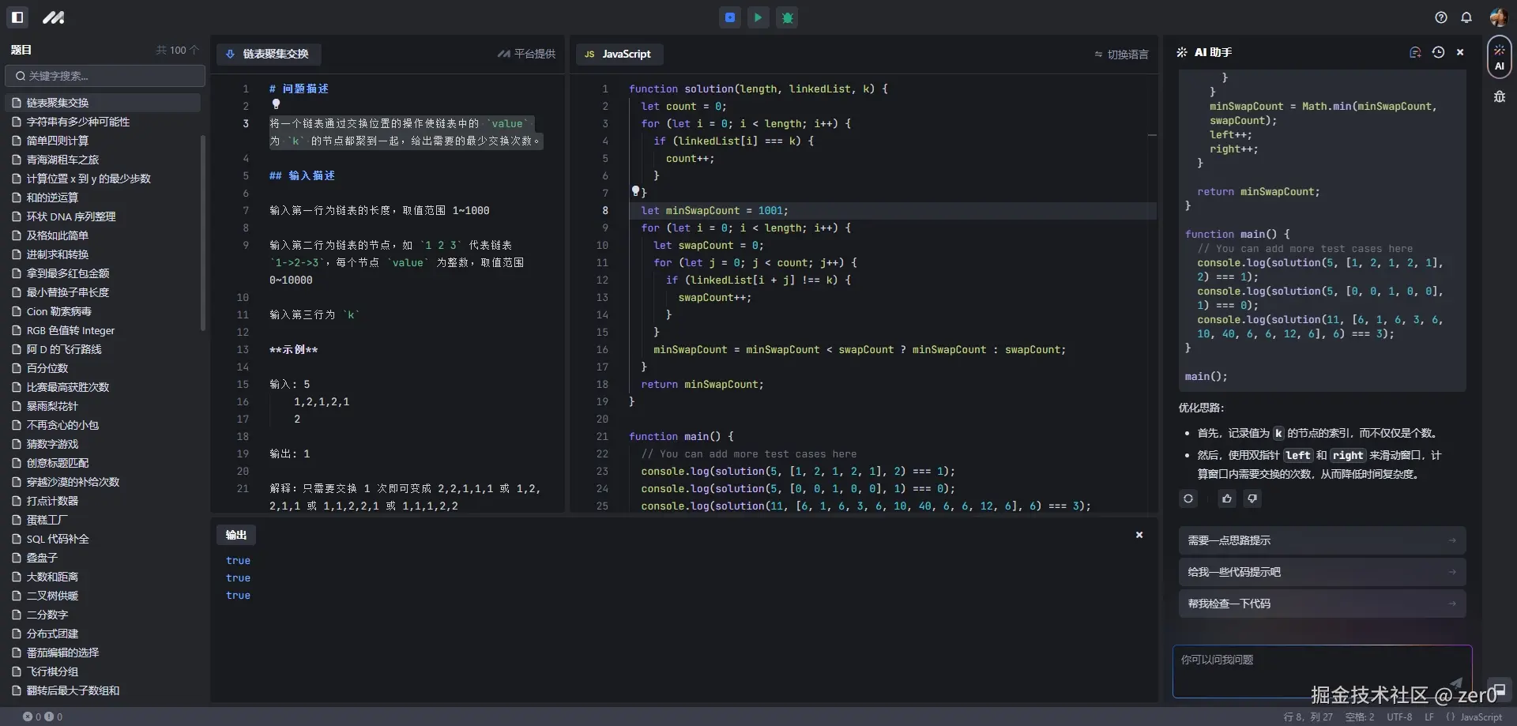The width and height of the screenshot is (1517, 726).
Task: Toggle the AI assistant side button
Action: [x=1499, y=58]
